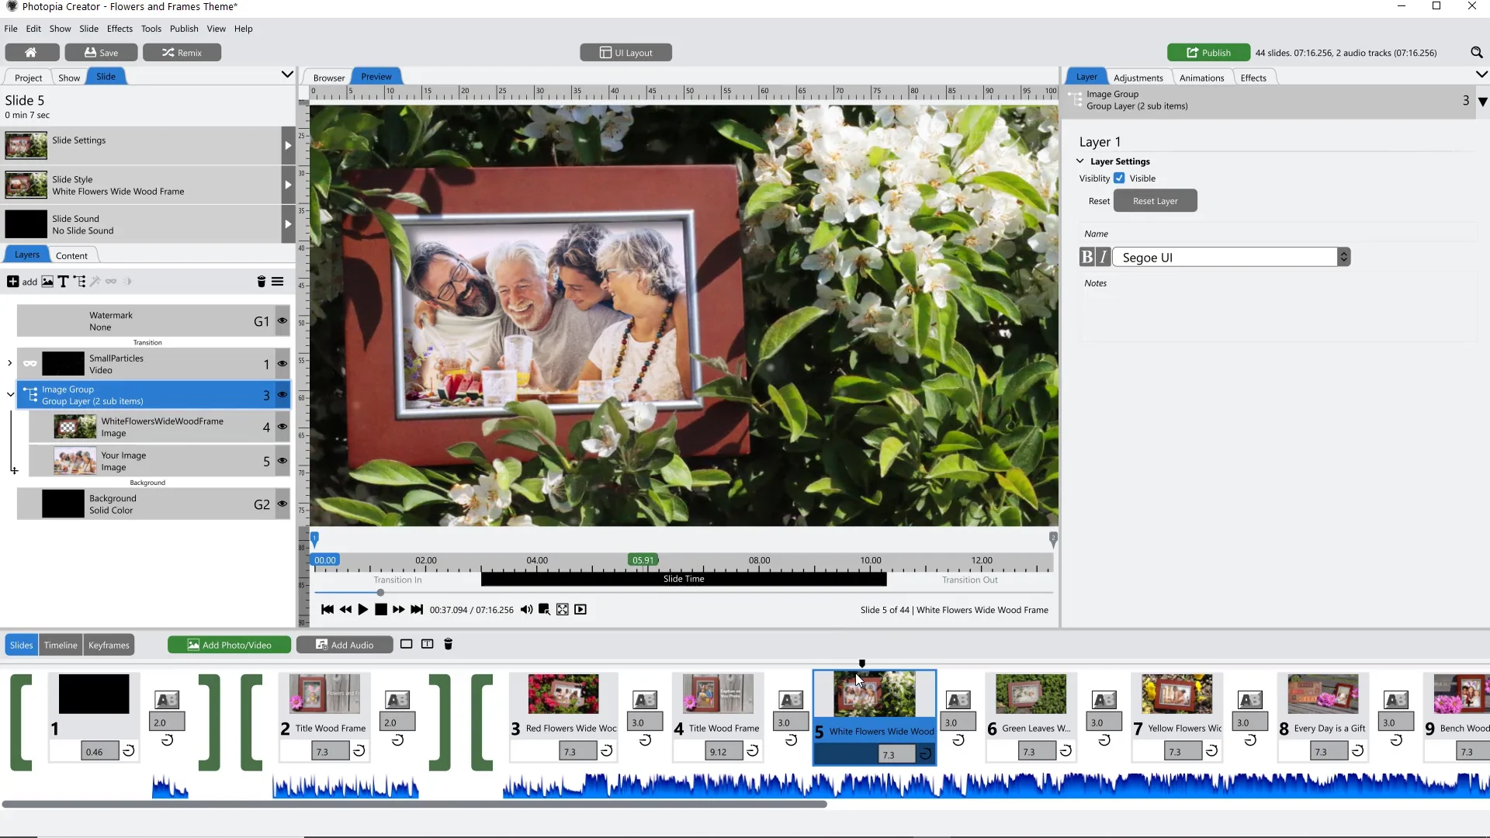This screenshot has height=838, width=1490.
Task: Click the preview zoom slider handle
Action: [x=380, y=593]
